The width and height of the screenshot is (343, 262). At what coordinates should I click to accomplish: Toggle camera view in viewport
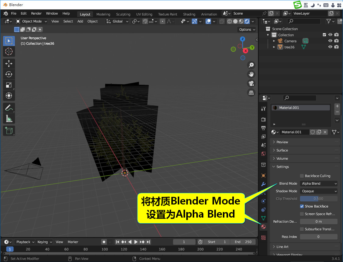[251, 83]
